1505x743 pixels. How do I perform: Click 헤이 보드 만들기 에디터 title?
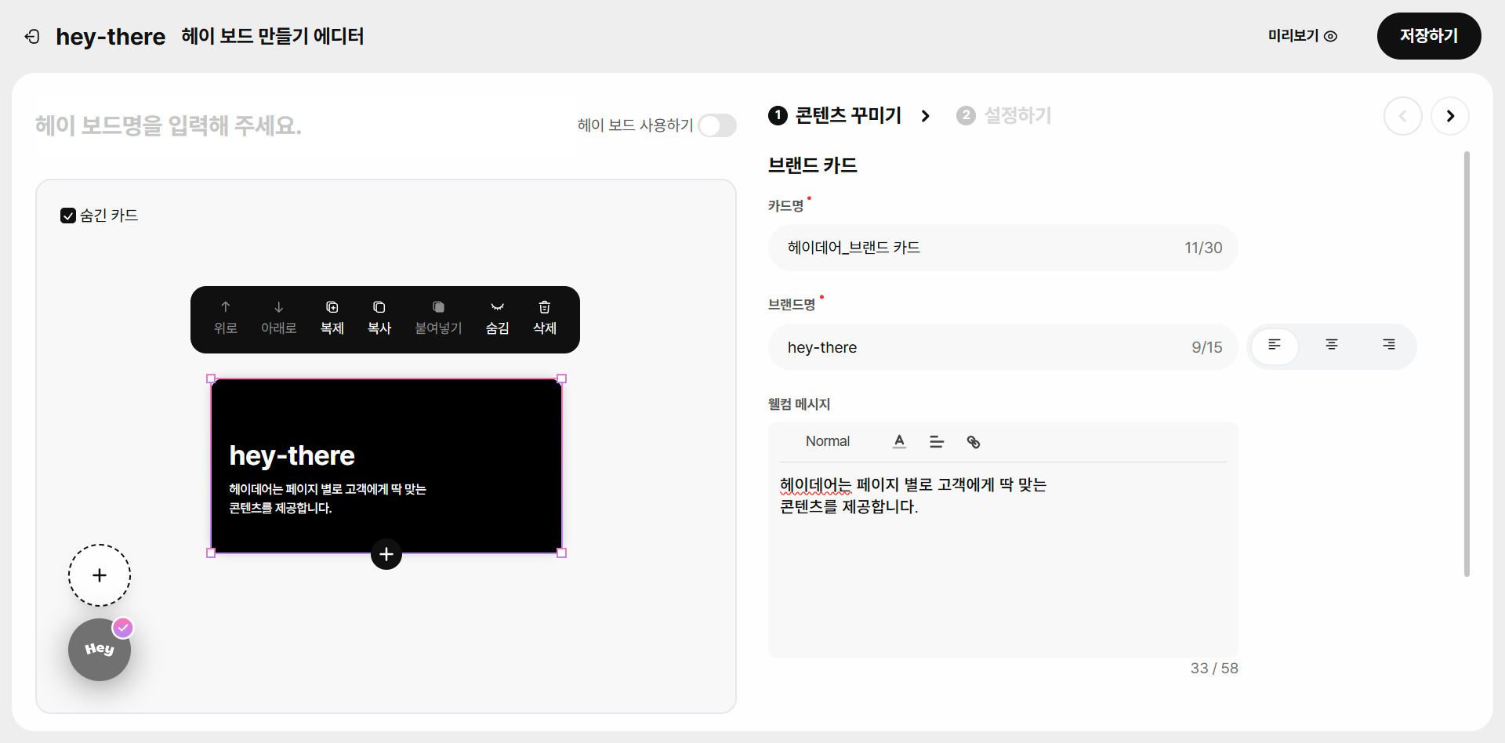click(x=272, y=36)
